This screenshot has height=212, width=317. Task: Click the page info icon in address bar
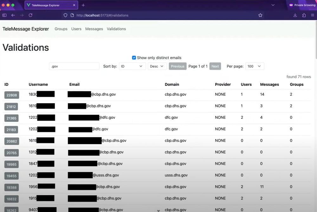pyautogui.click(x=72, y=15)
